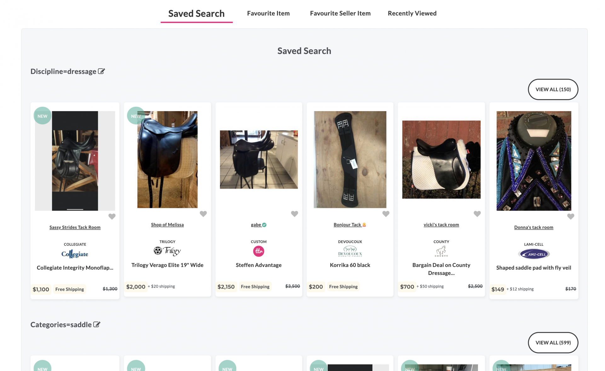The width and height of the screenshot is (605, 371).
Task: Click the Trilogy brand logo
Action: coord(167,251)
